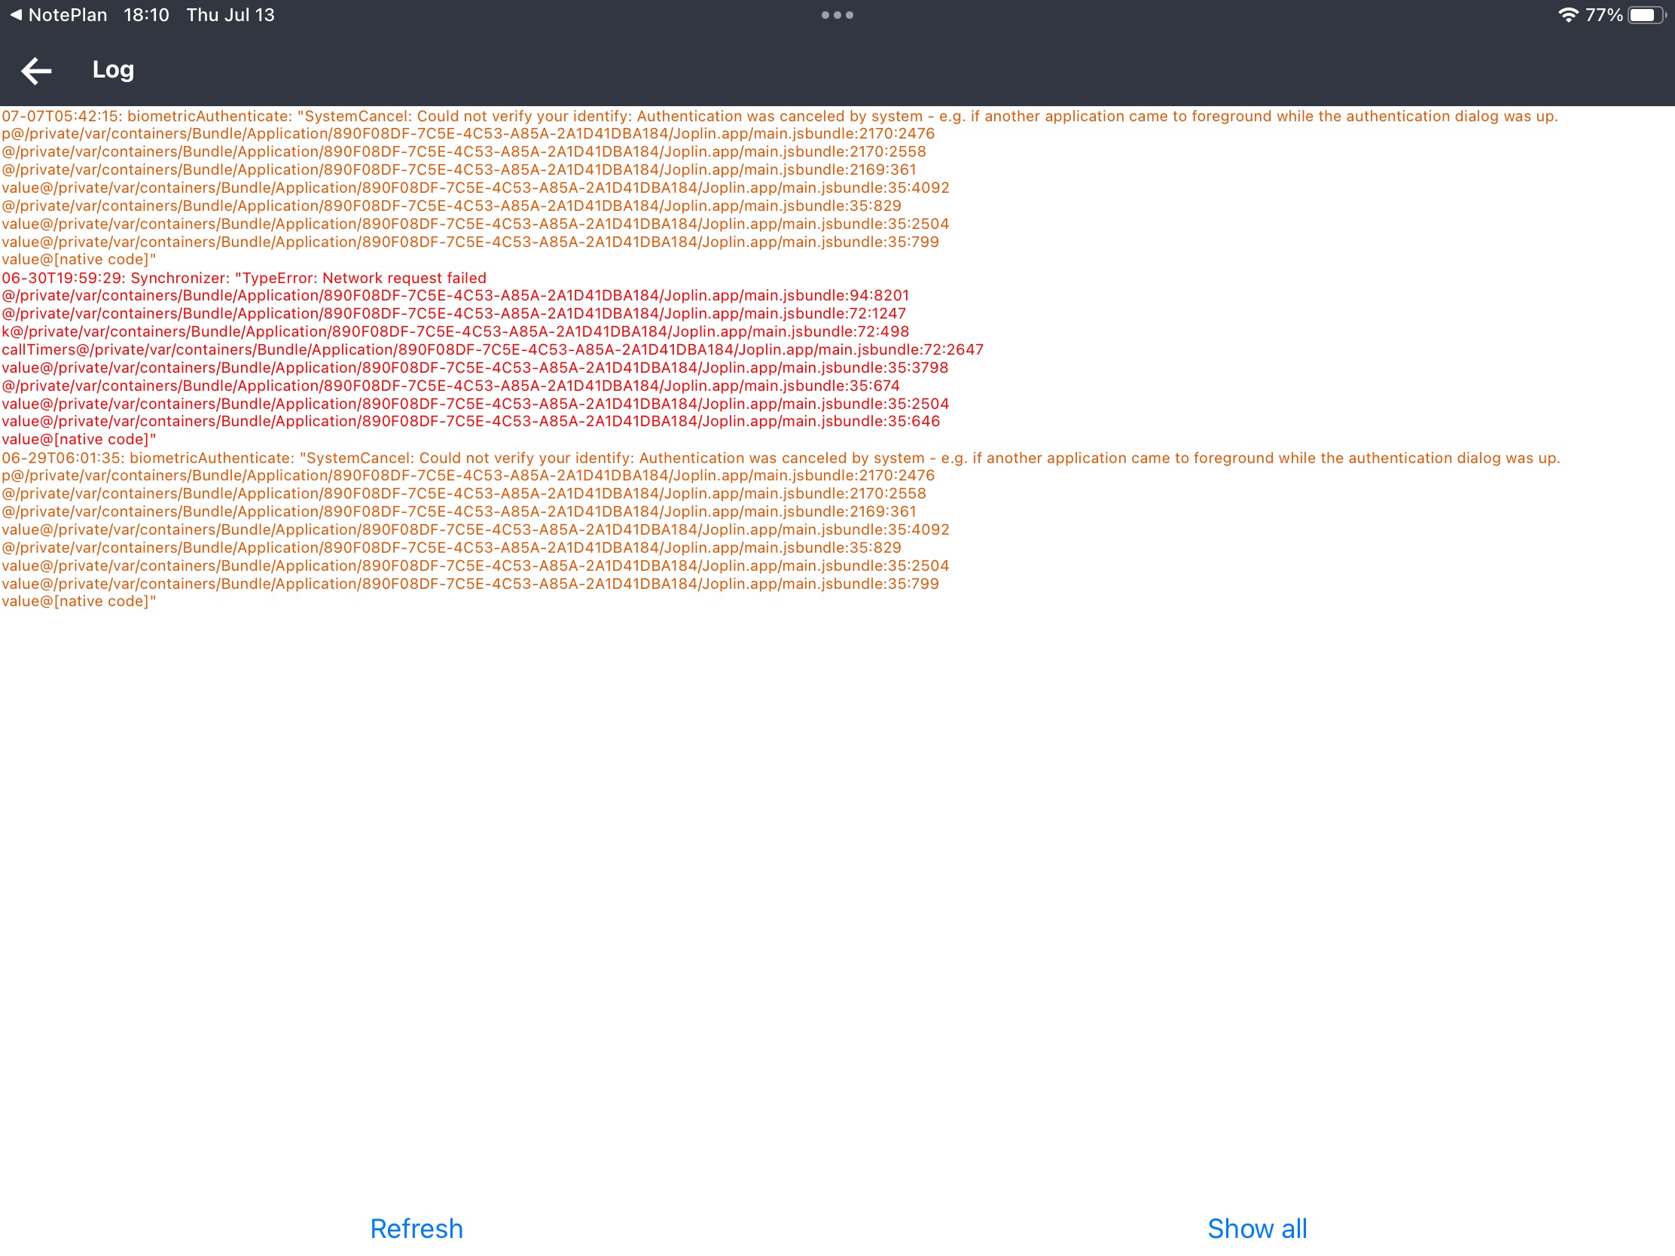Viewport: 1675px width, 1256px height.
Task: Tap the main.jsbundle:94:8201 trace line
Action: (x=454, y=295)
